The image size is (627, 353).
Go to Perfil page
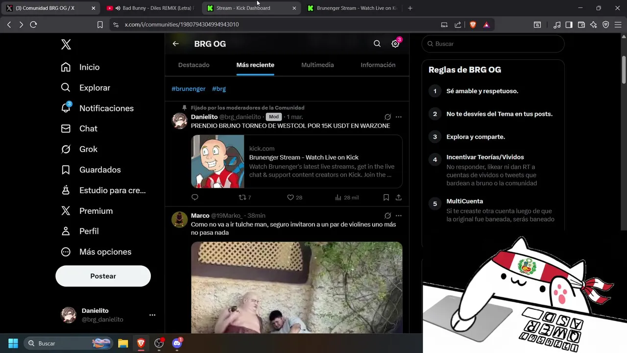pyautogui.click(x=79, y=231)
